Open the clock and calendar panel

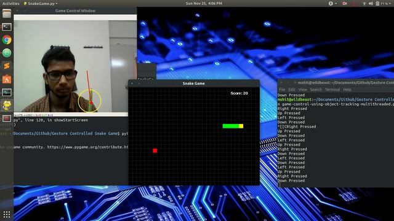[x=204, y=4]
